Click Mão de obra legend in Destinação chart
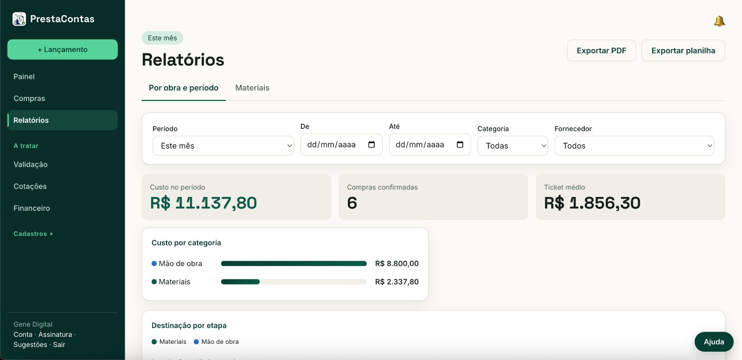The height and width of the screenshot is (360, 742). pos(216,342)
